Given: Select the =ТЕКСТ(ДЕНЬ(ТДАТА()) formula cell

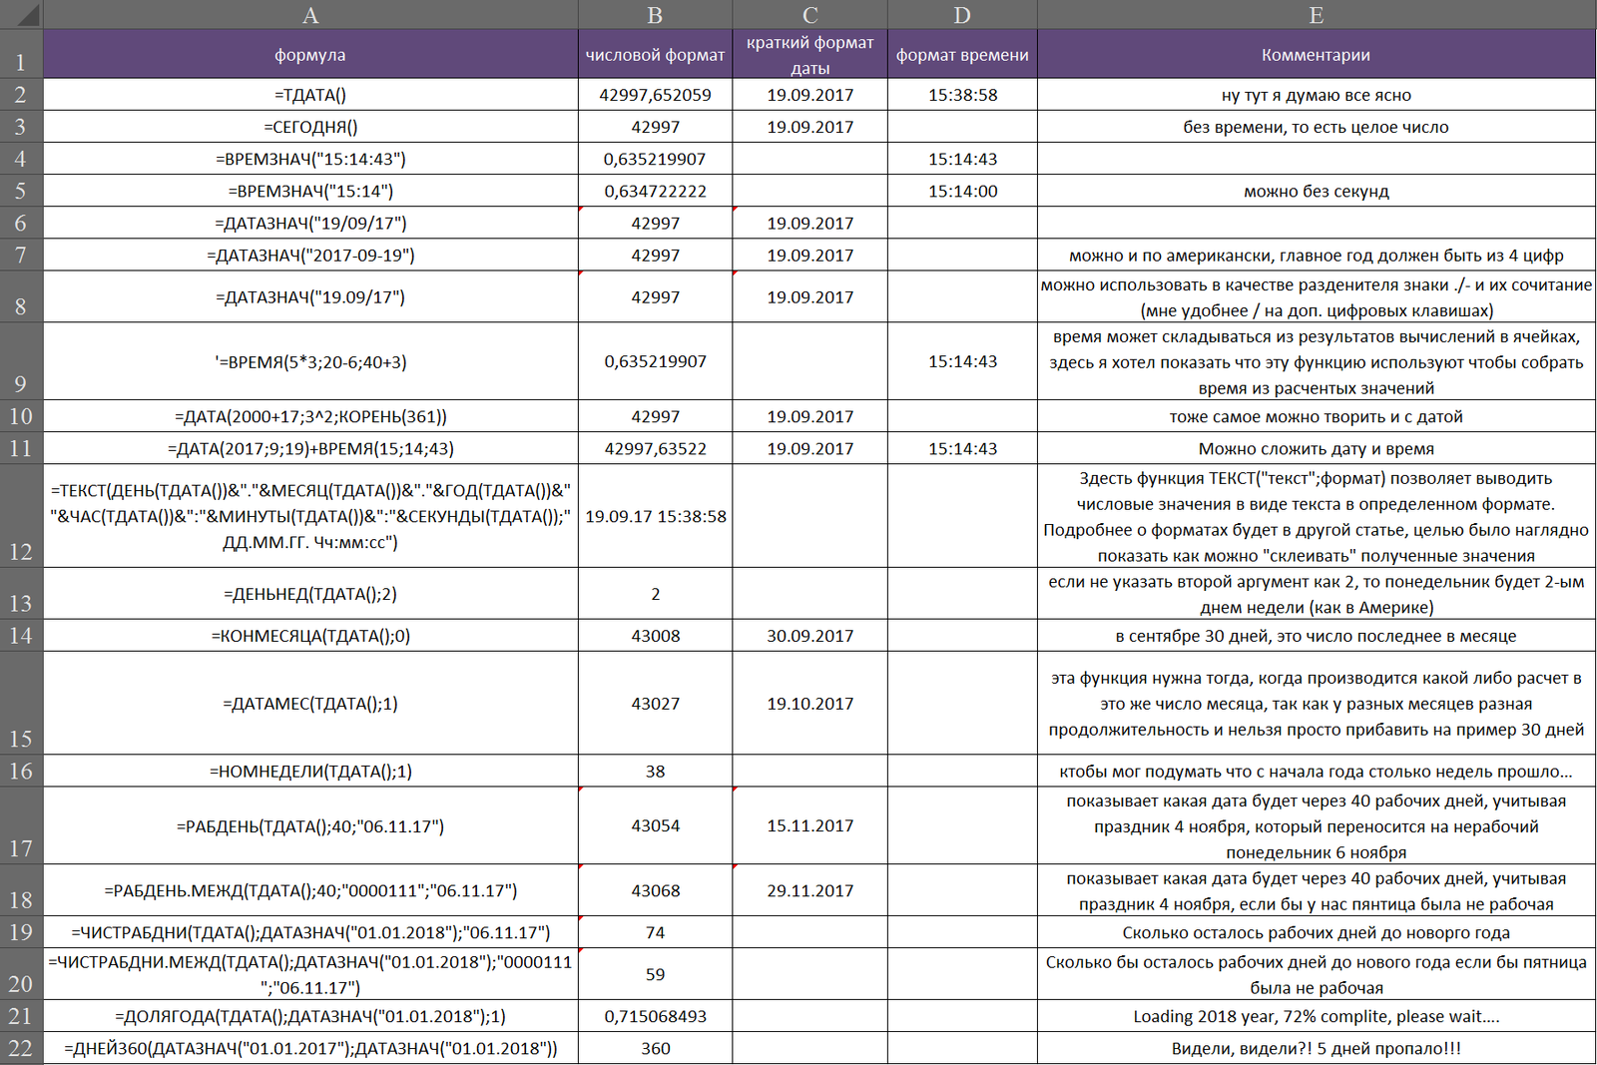Looking at the screenshot, I should coord(310,516).
